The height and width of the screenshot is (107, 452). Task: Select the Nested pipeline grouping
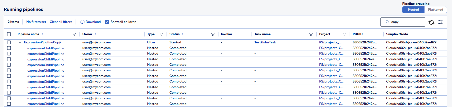pyautogui.click(x=413, y=10)
